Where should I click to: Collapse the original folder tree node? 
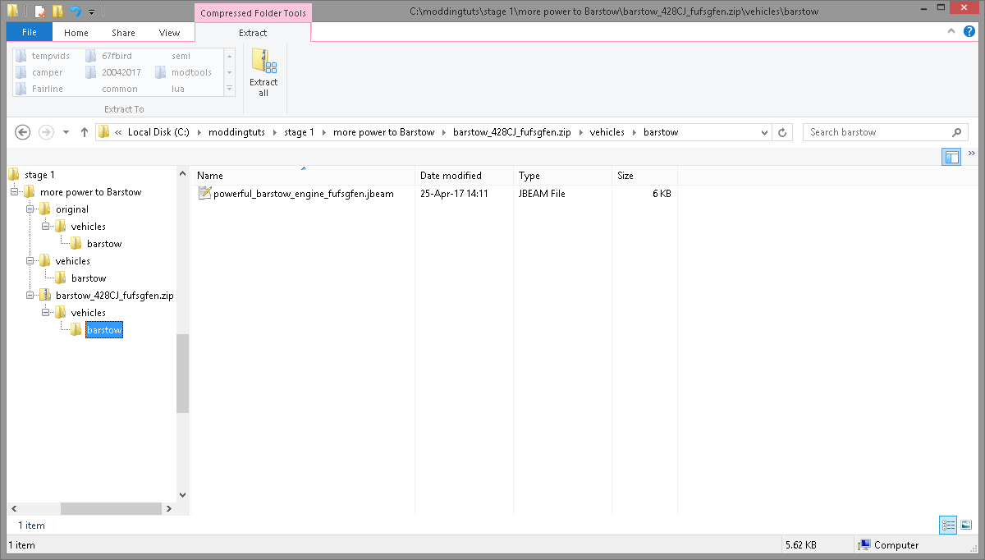click(x=30, y=209)
